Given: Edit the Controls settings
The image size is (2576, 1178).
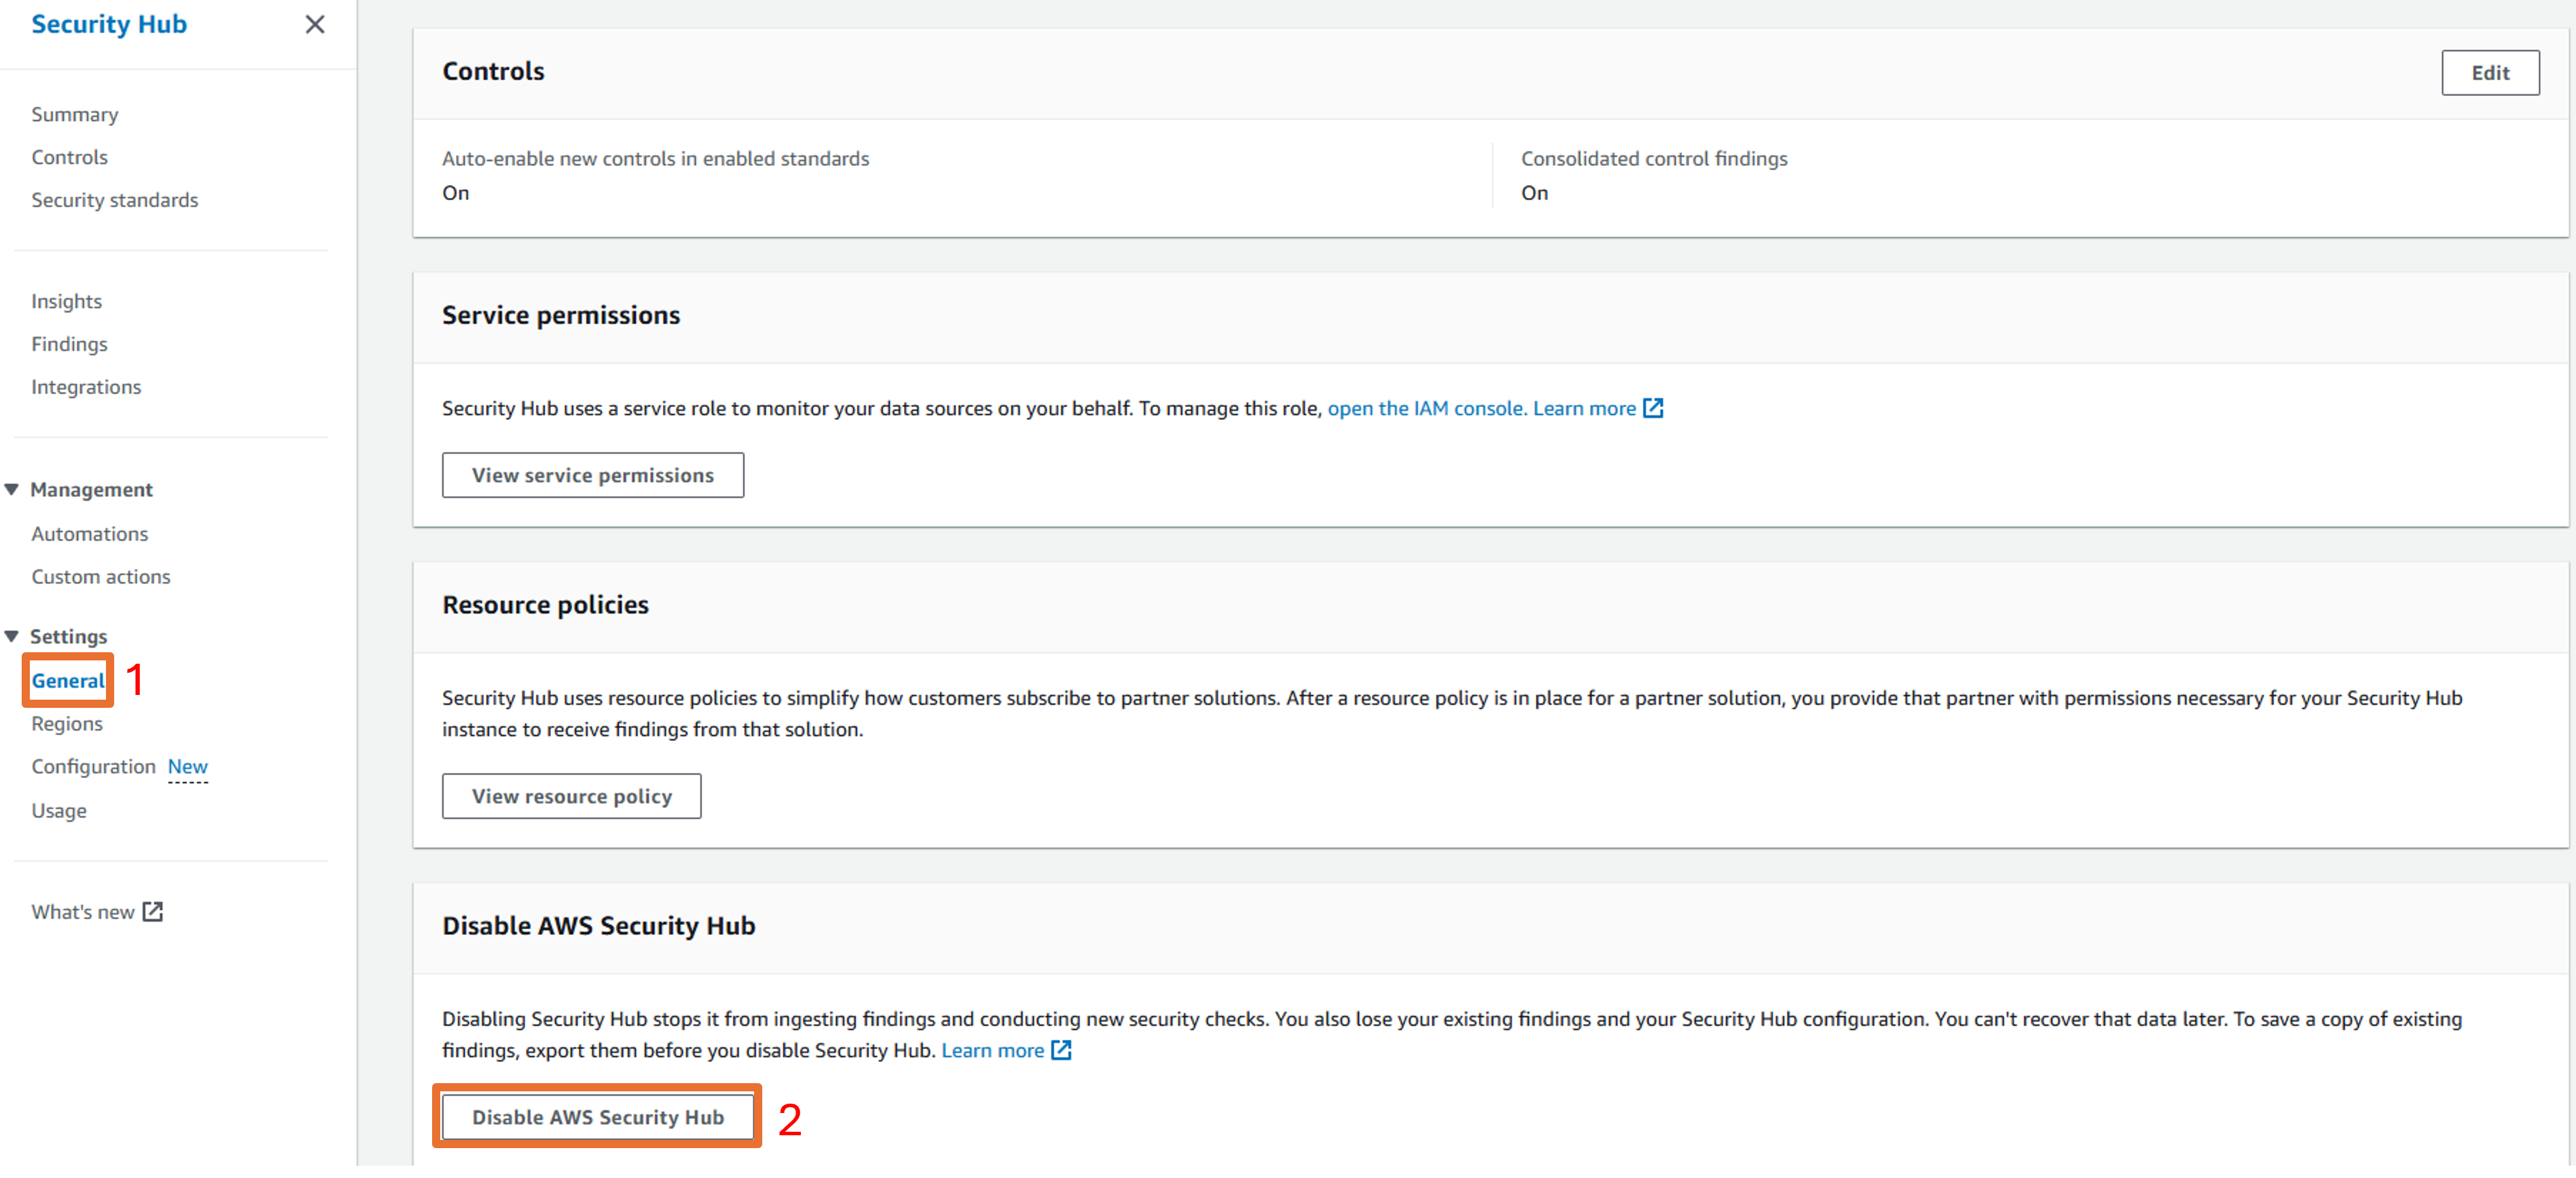Looking at the screenshot, I should 2490,73.
